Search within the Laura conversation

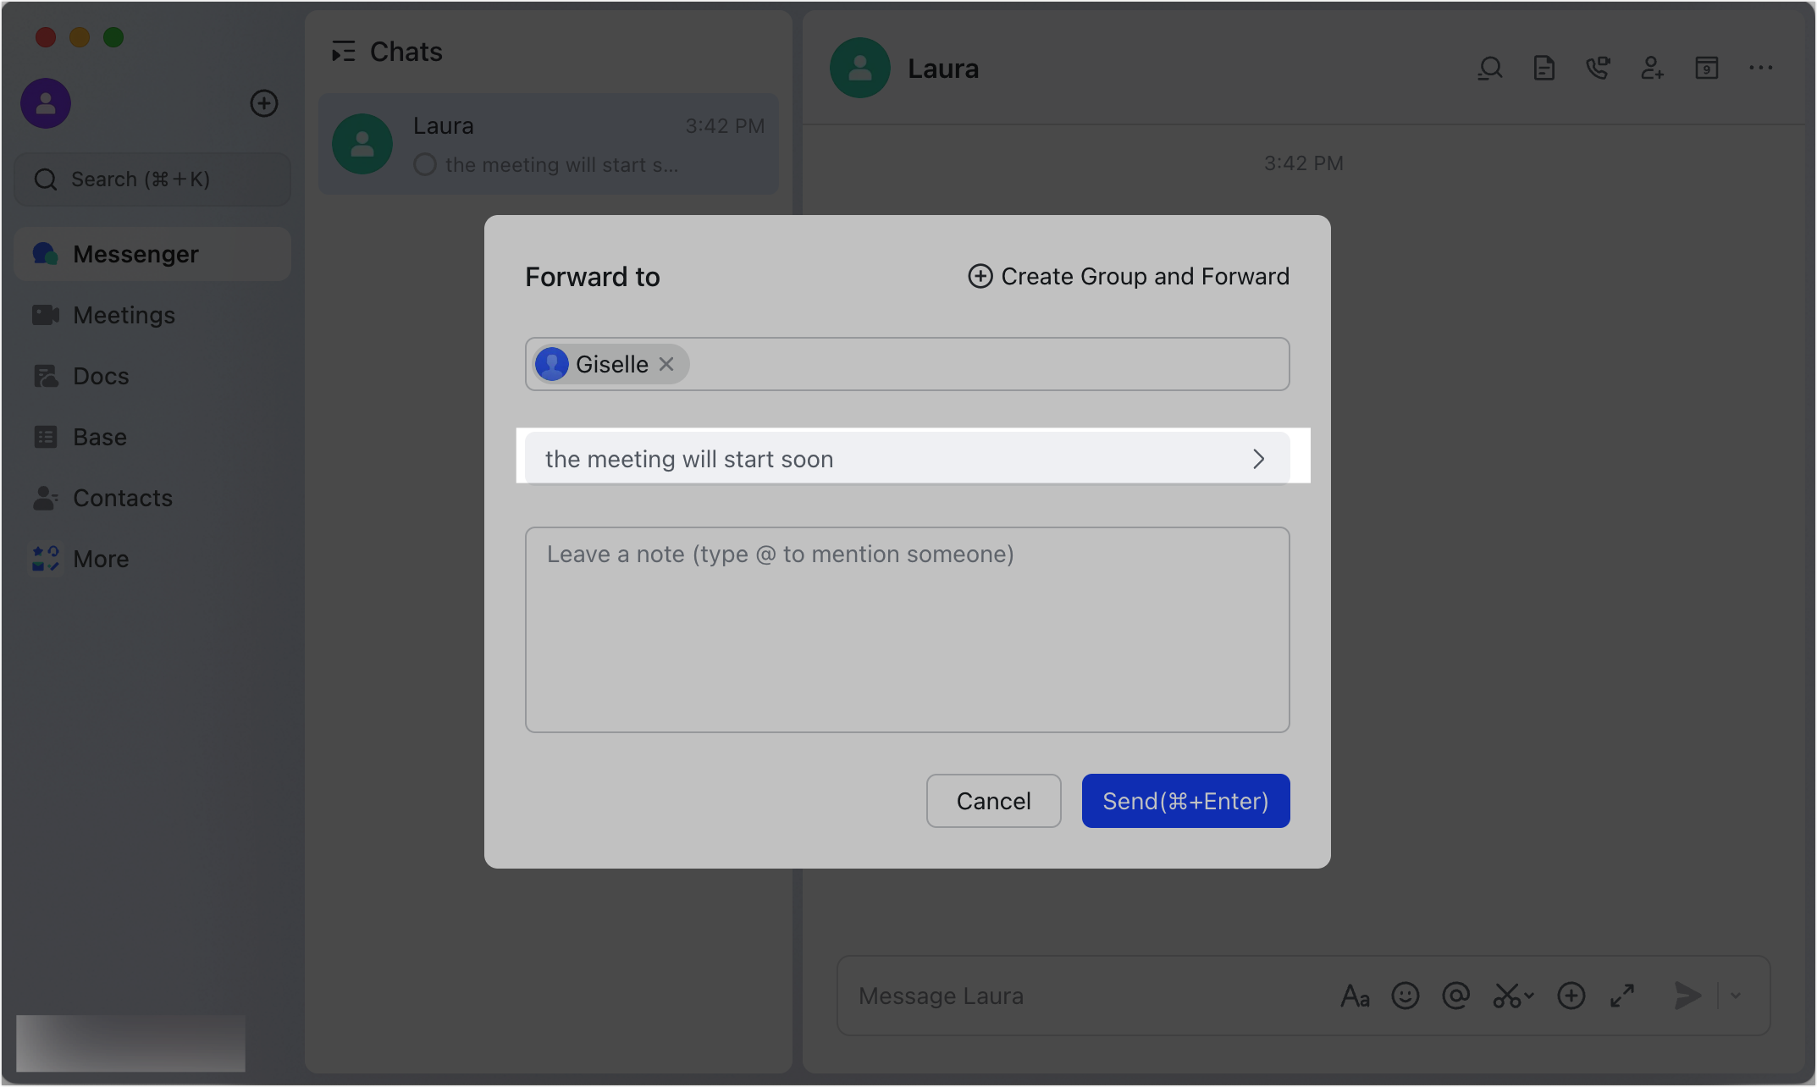[x=1490, y=68]
